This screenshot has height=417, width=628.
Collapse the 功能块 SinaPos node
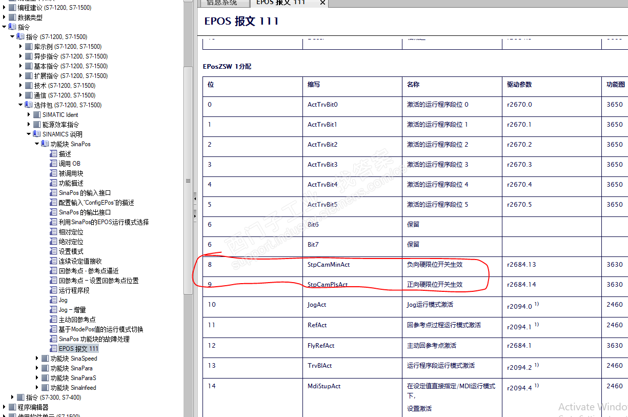click(x=37, y=144)
